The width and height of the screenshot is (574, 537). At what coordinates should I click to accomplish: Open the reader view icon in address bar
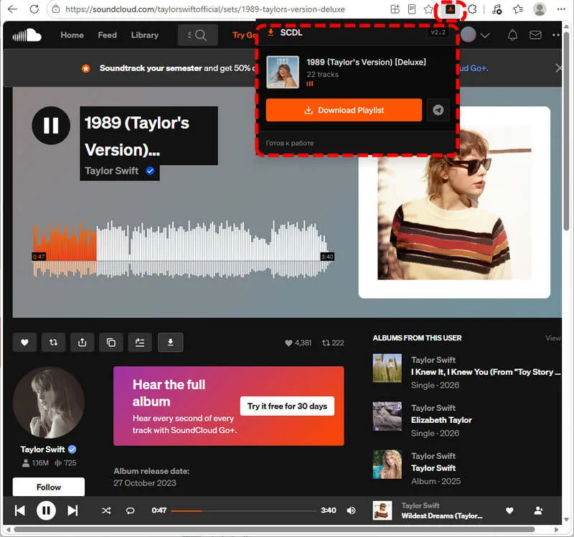(412, 9)
